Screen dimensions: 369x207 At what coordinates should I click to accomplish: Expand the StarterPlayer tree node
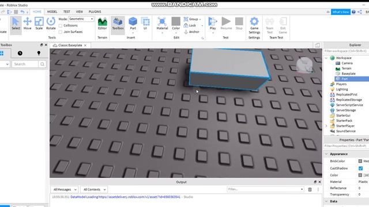326,126
